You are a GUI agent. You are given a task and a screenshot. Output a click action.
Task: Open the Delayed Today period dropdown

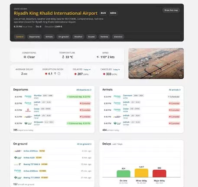point(87,70)
